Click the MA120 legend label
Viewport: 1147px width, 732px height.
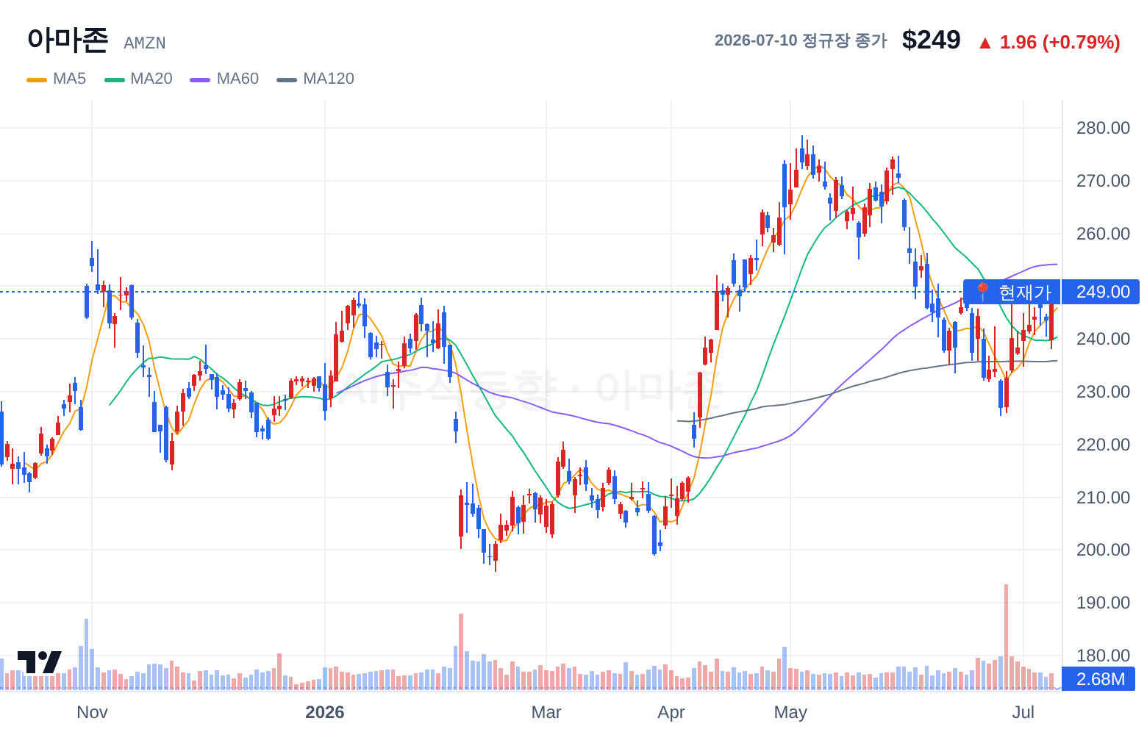point(329,79)
